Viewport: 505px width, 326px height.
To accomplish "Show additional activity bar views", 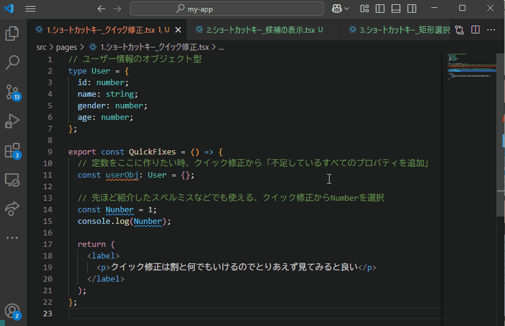I will point(12,238).
